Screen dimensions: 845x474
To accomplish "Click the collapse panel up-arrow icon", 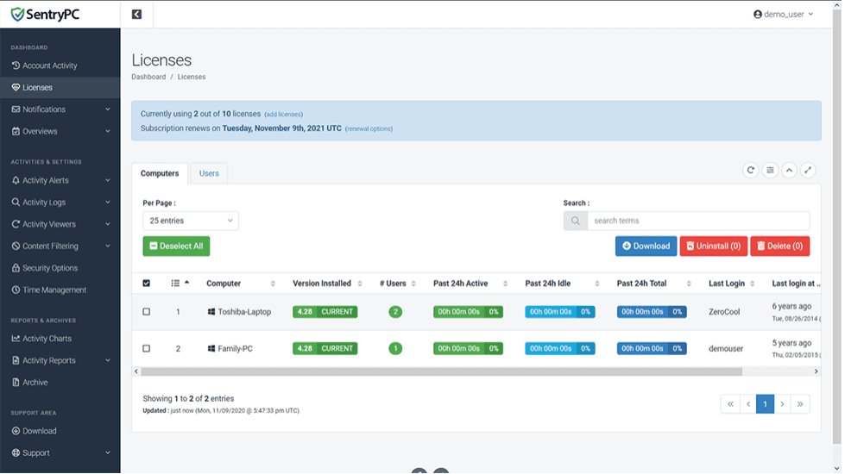I will 789,171.
